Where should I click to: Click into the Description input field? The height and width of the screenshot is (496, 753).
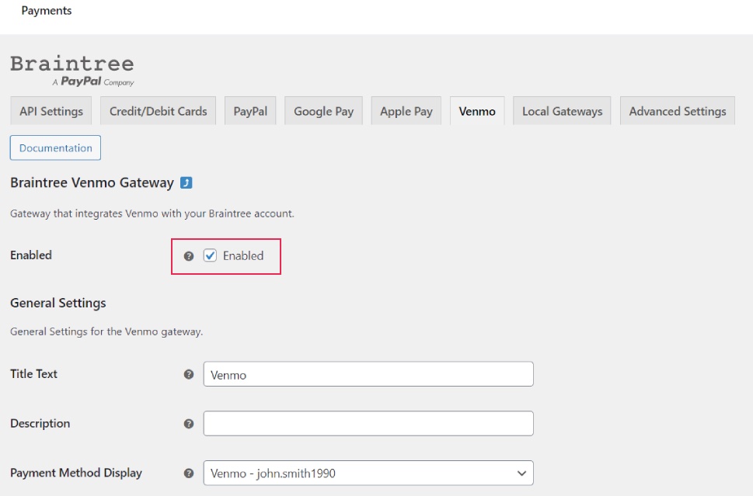pyautogui.click(x=368, y=424)
